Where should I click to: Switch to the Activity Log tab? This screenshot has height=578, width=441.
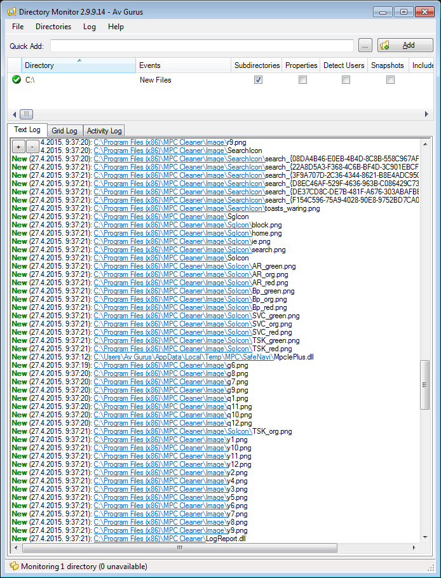click(104, 130)
